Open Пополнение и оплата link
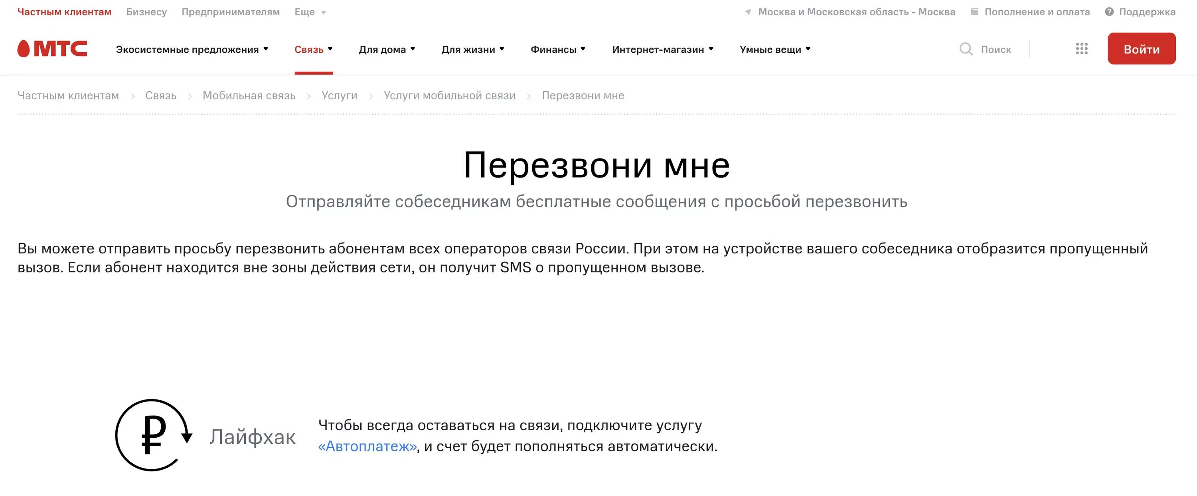 pos(1037,12)
